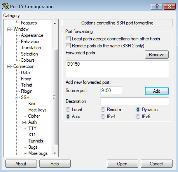
Task: Click the category list scrollbar thumb
Action: pyautogui.click(x=55, y=97)
